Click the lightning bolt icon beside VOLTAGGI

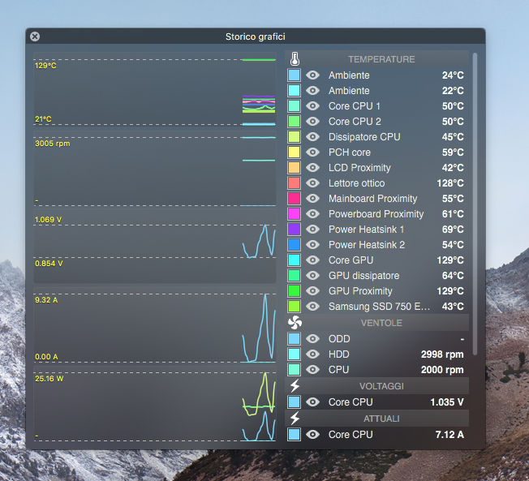point(295,386)
